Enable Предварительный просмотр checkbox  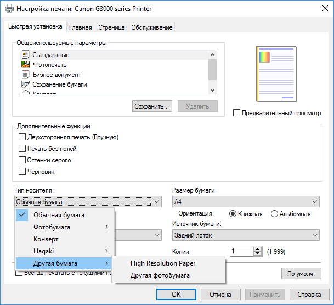click(237, 113)
